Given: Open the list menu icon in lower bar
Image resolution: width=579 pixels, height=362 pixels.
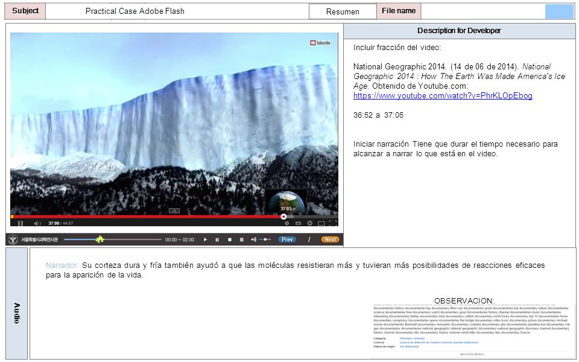Looking at the screenshot, I should (x=241, y=240).
